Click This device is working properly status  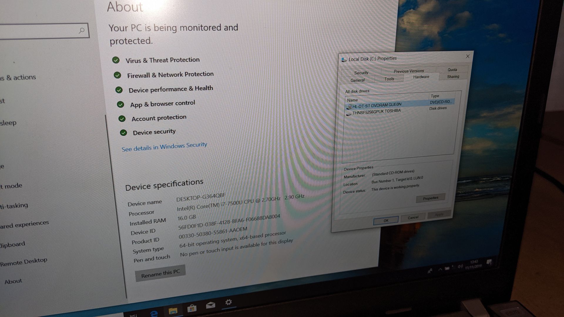pyautogui.click(x=395, y=188)
